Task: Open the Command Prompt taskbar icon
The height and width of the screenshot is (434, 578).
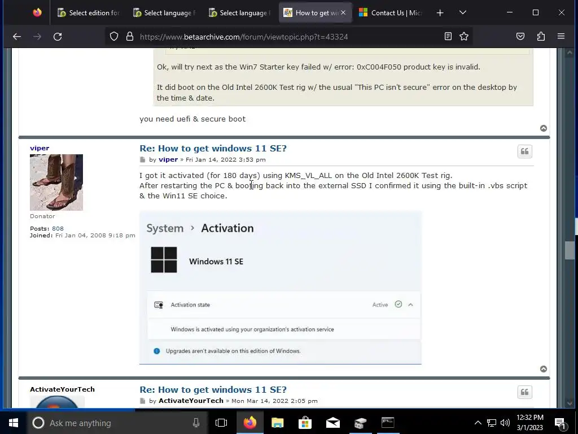Action: pos(388,423)
